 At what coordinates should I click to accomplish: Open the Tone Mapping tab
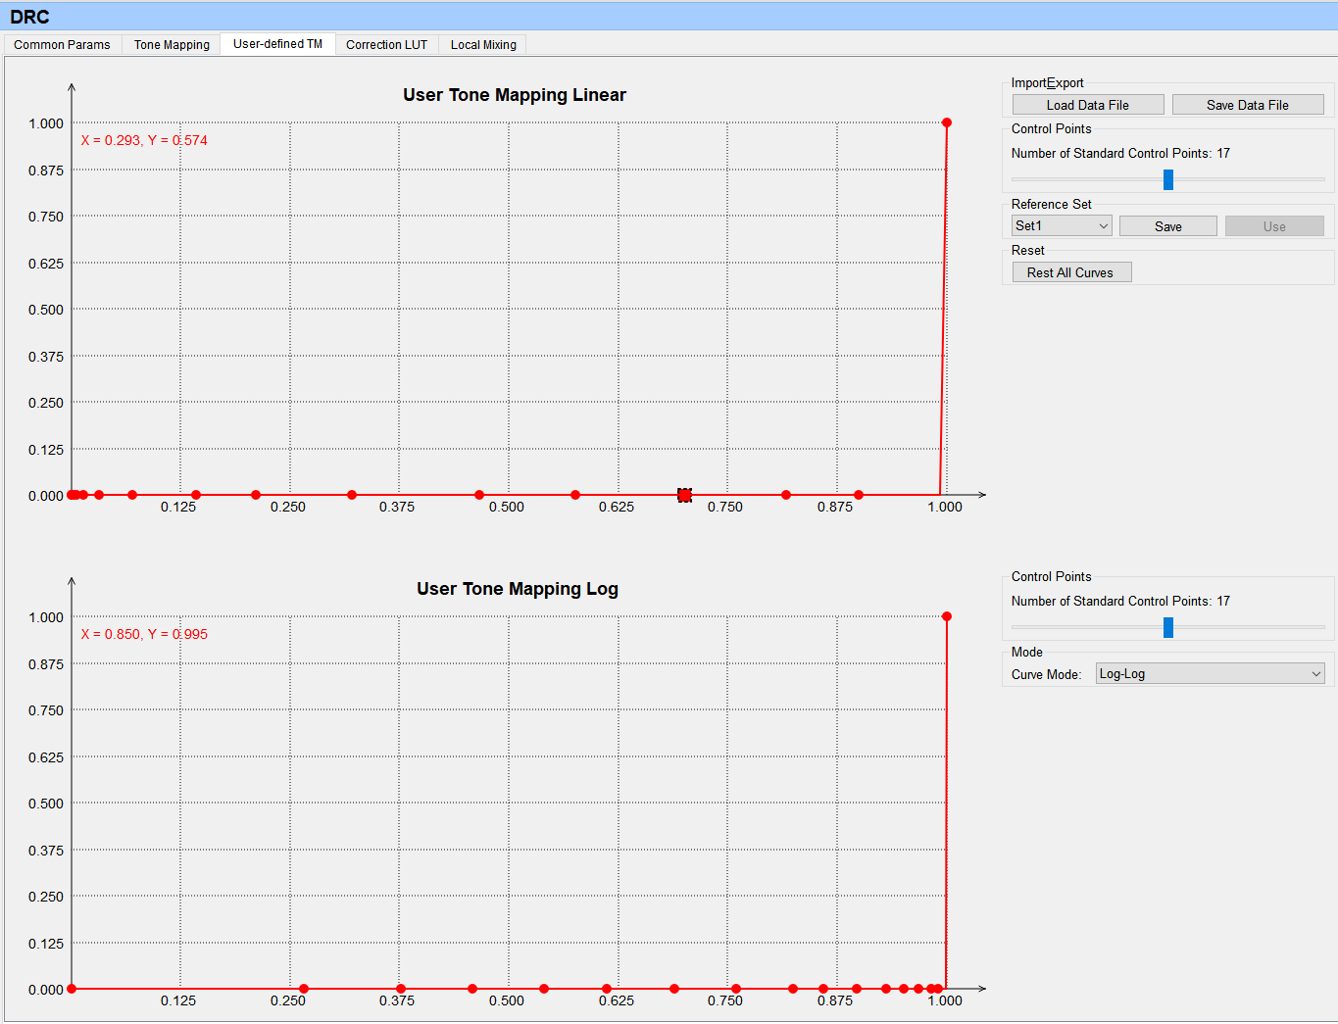(x=172, y=45)
